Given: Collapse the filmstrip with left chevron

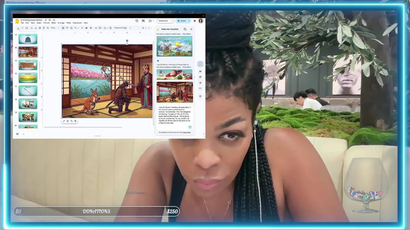Looking at the screenshot, I should [23, 134].
